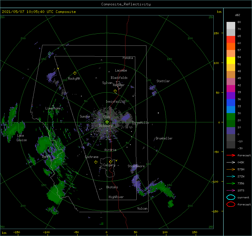Click the white asterisk marker east of Innisfail
Image resolution: width=252 pixels, height=236 pixels.
133,96
